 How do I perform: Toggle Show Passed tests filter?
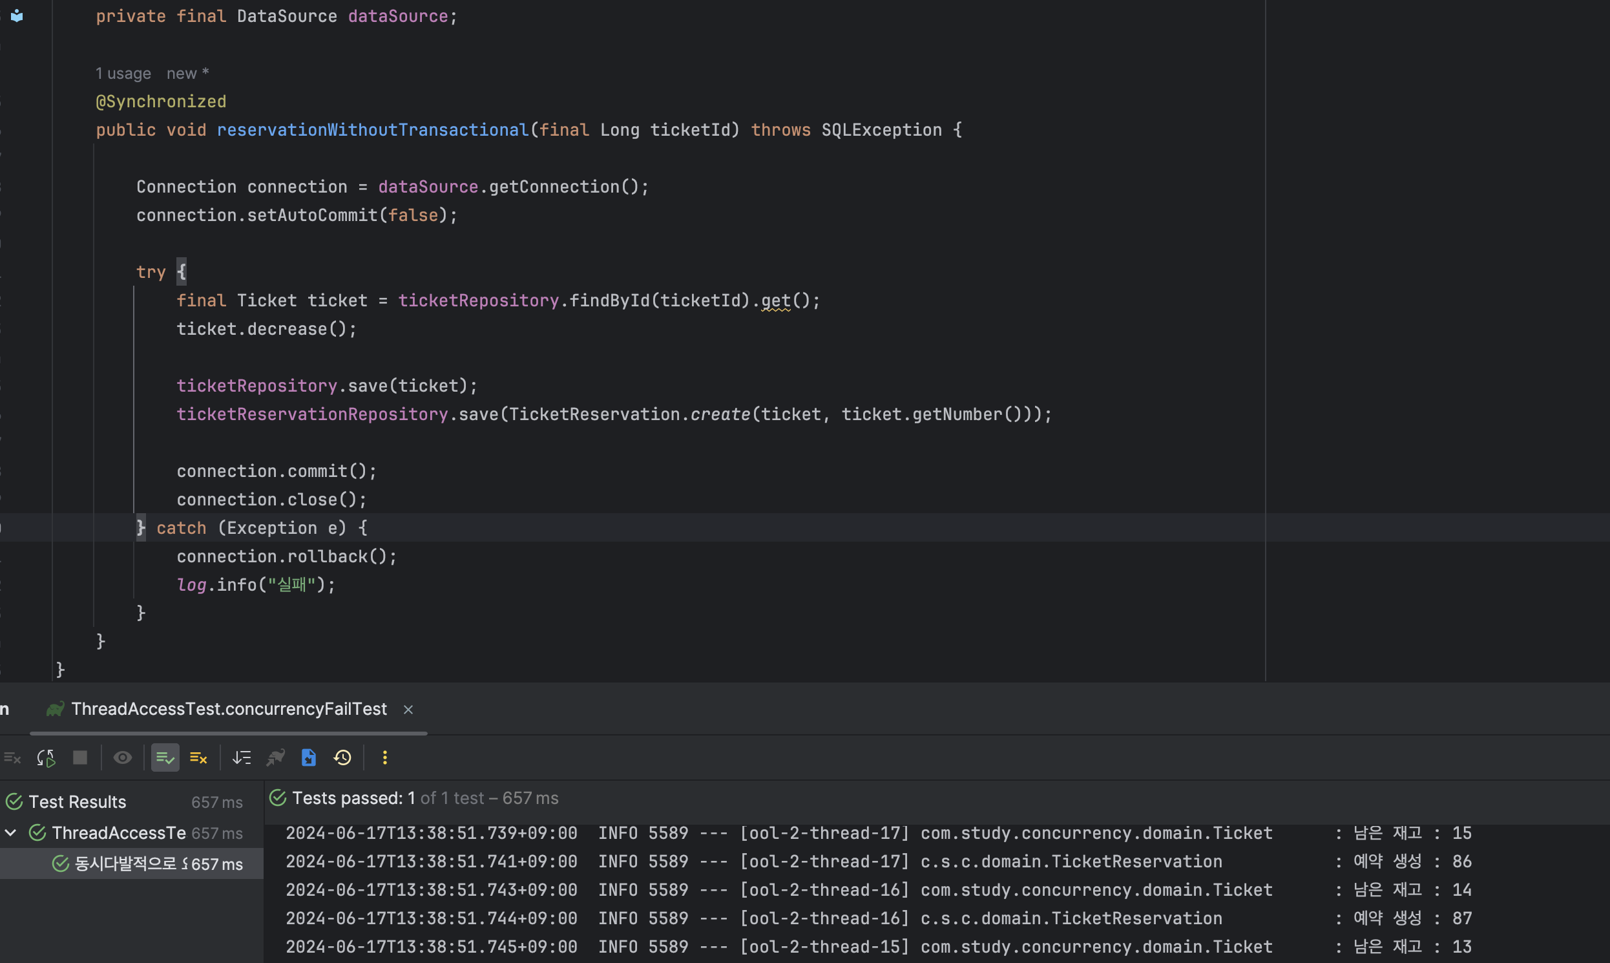[x=165, y=758]
